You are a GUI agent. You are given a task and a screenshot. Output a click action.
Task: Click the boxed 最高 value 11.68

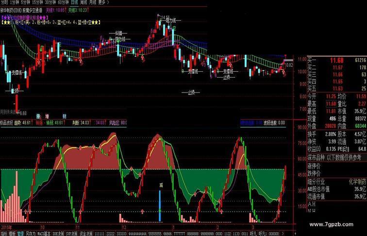(331, 104)
